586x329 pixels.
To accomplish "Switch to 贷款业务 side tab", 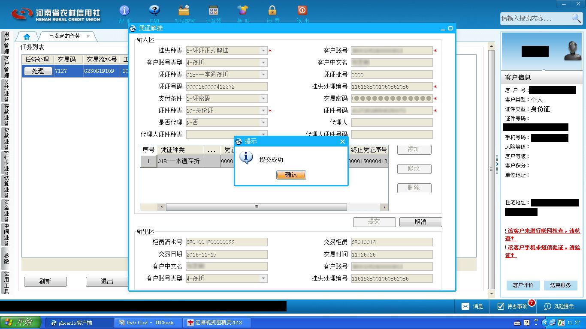I will click(6, 139).
